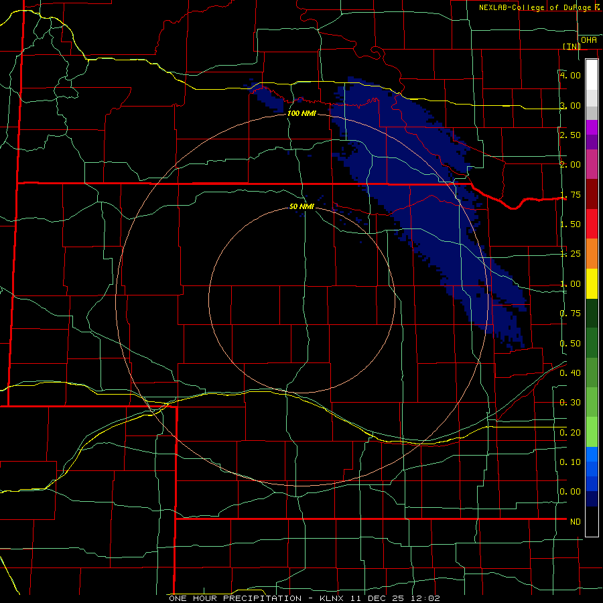Click the ONE HOUR PRECIPITATION caption text

(235, 598)
